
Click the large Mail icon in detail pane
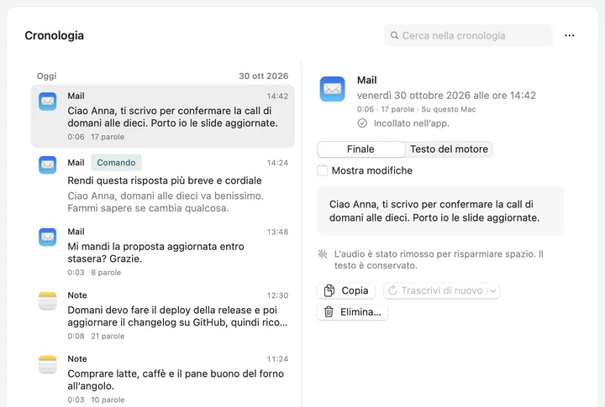(332, 89)
